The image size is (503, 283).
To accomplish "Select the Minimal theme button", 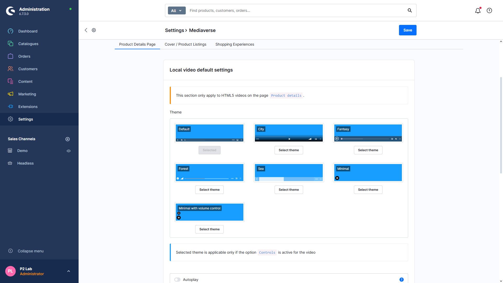I will [x=368, y=190].
